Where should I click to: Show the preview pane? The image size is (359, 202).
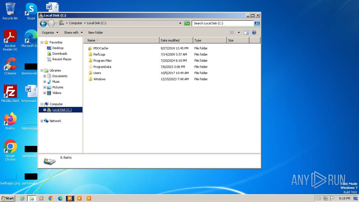point(246,33)
